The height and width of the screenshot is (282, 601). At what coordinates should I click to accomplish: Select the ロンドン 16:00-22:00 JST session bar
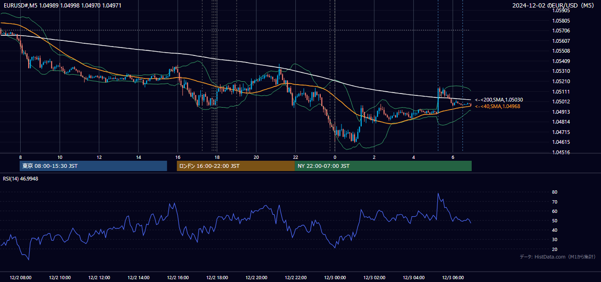pyautogui.click(x=236, y=166)
